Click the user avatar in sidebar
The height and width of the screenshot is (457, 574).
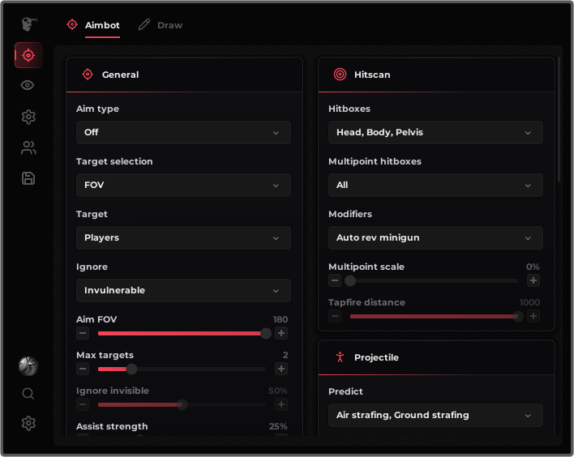pos(28,366)
